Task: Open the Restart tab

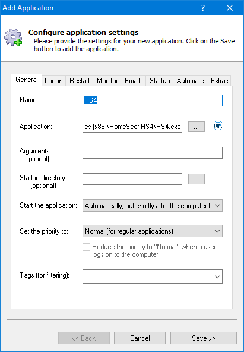Action: 80,81
